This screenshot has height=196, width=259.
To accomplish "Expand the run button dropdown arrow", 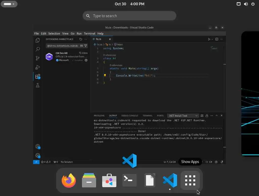I will [x=212, y=39].
